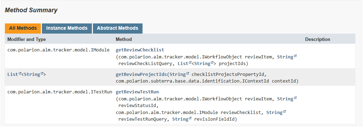This screenshot has width=364, height=128.
Task: Click the Method column header
Action: 124,39
